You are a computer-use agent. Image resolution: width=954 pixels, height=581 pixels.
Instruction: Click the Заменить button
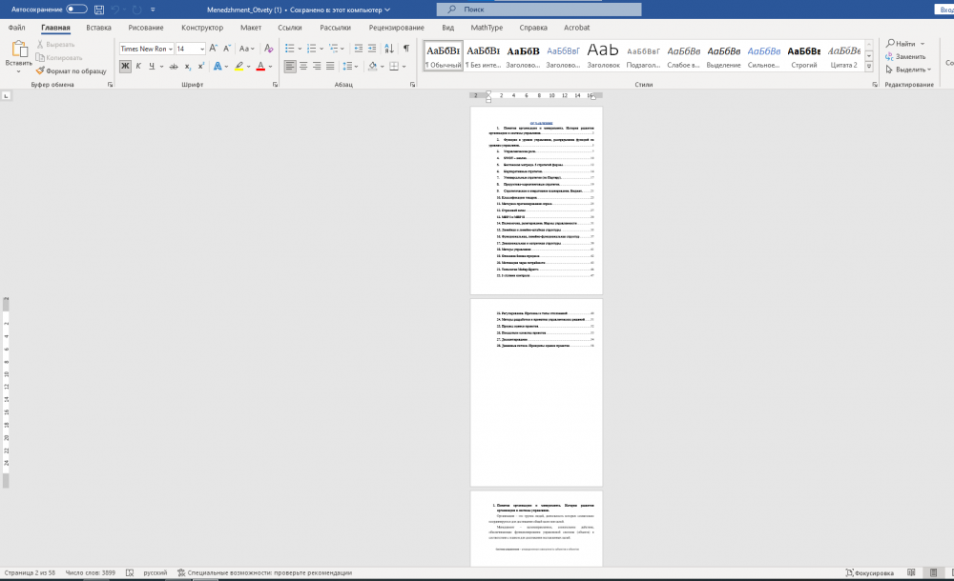pyautogui.click(x=909, y=56)
